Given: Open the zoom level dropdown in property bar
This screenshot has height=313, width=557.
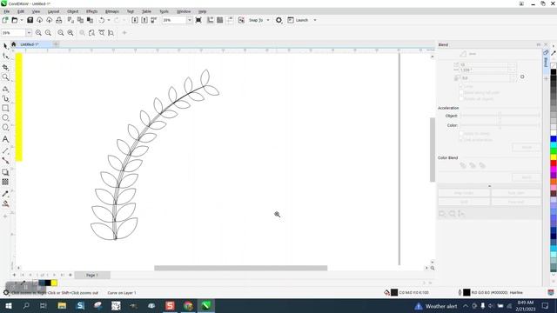Looking at the screenshot, I should (x=29, y=33).
